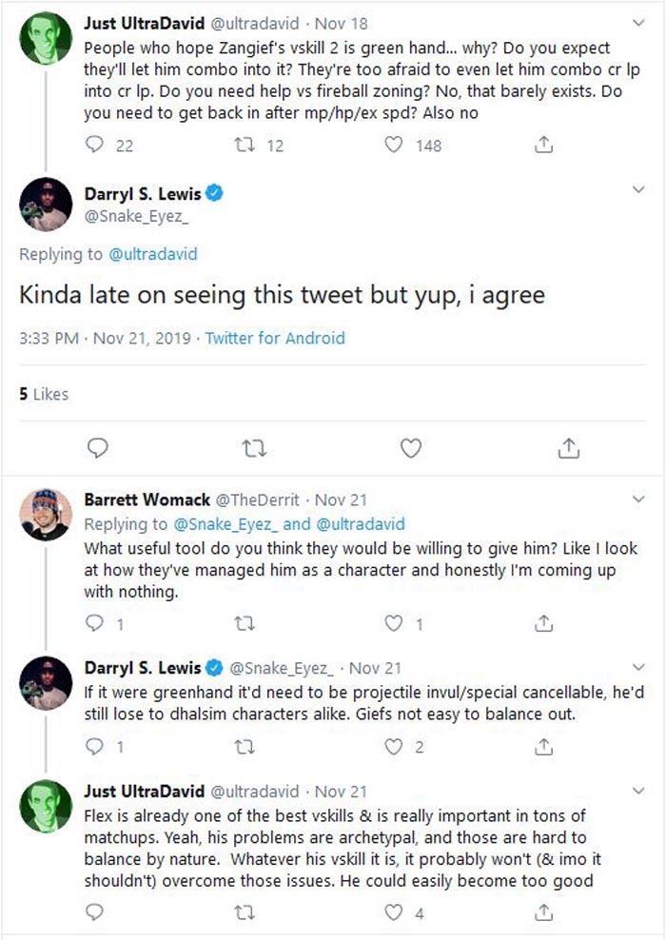Like Barrett Womack's reply
The height and width of the screenshot is (940, 666).
[x=394, y=624]
